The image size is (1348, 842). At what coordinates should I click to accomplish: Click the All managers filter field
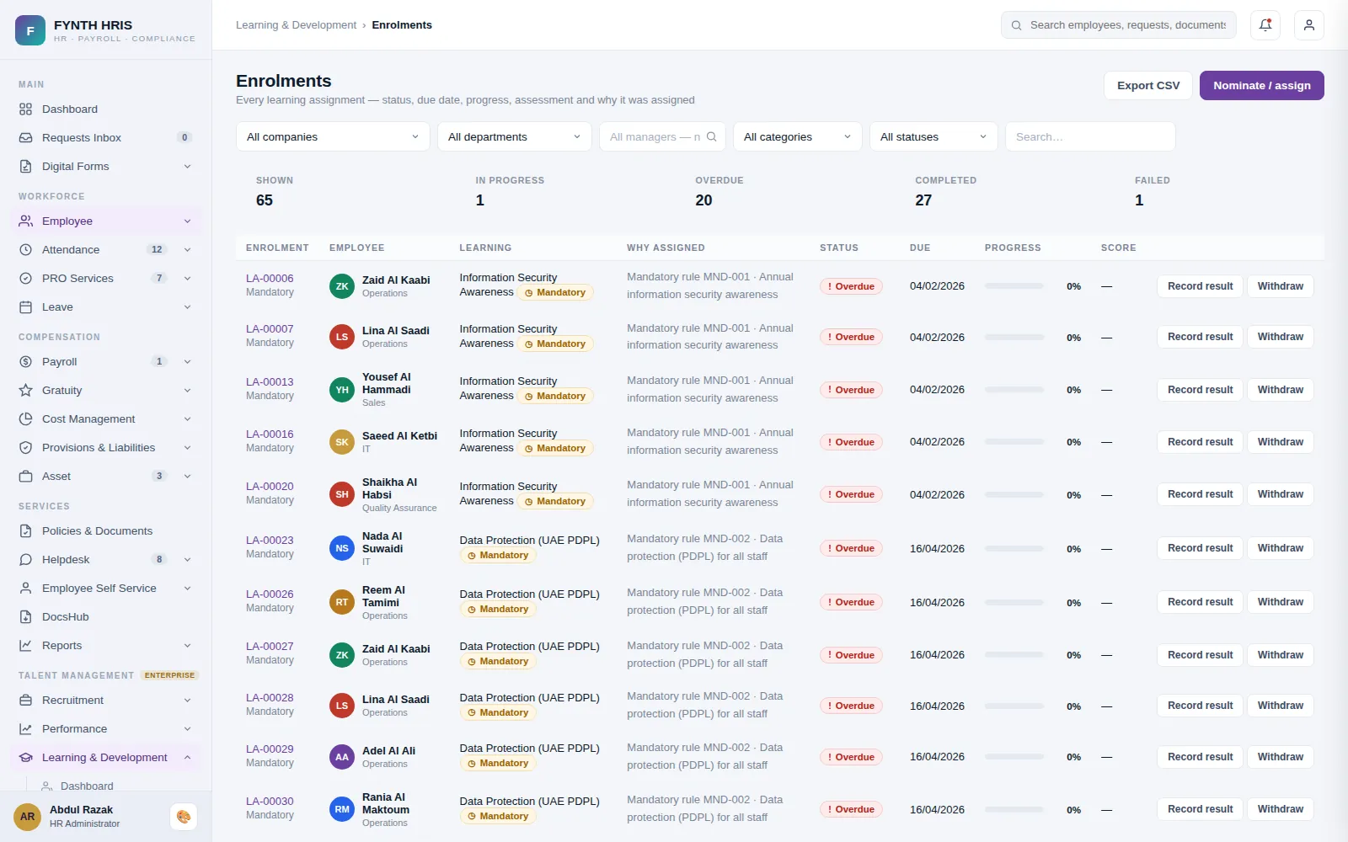[662, 136]
